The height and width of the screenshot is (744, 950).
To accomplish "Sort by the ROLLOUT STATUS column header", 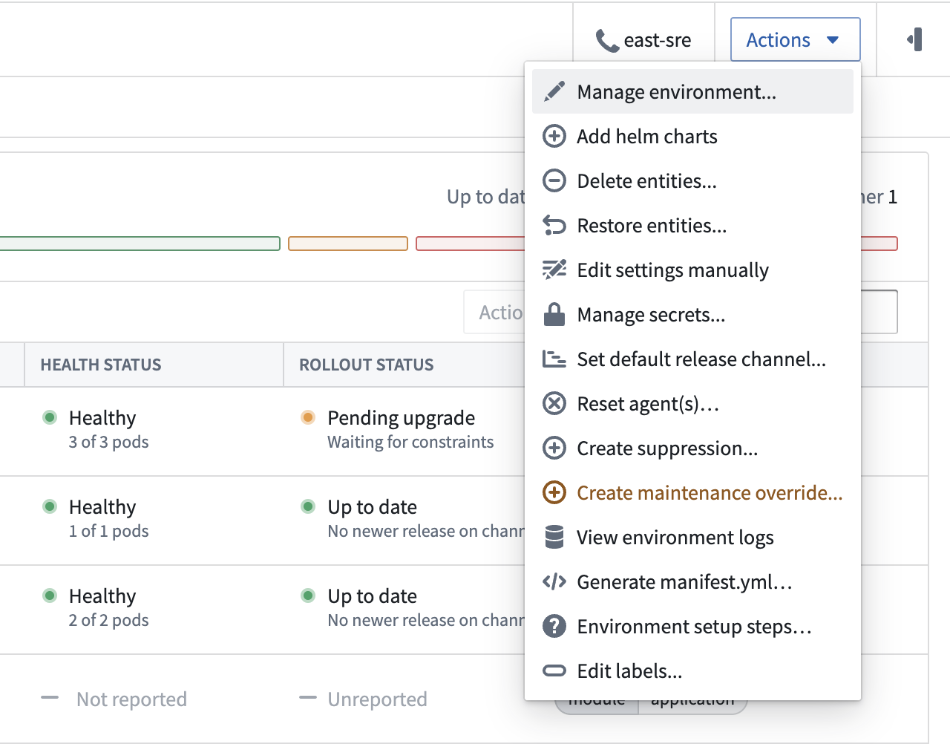I will click(367, 365).
